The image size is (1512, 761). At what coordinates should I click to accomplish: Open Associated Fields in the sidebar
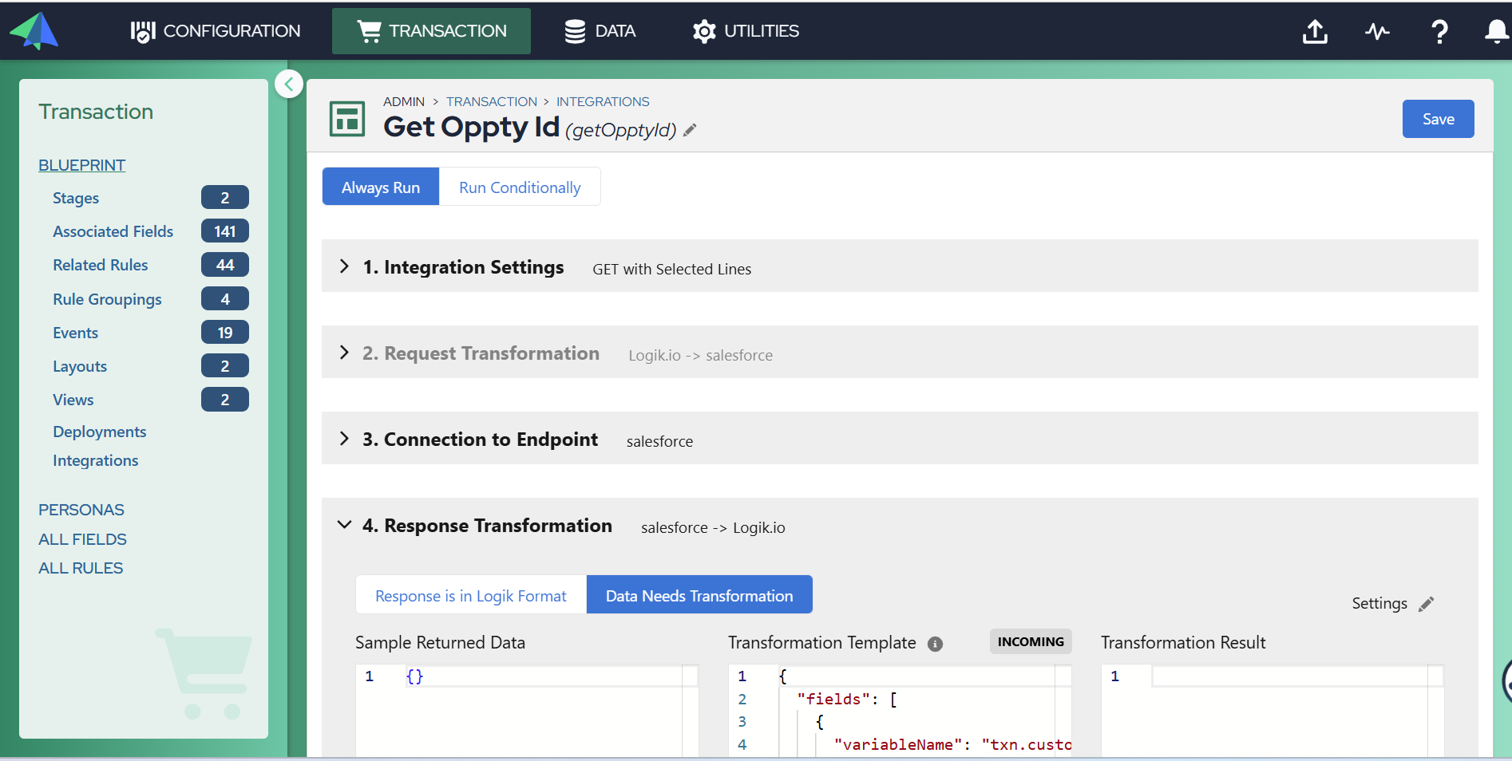[113, 231]
